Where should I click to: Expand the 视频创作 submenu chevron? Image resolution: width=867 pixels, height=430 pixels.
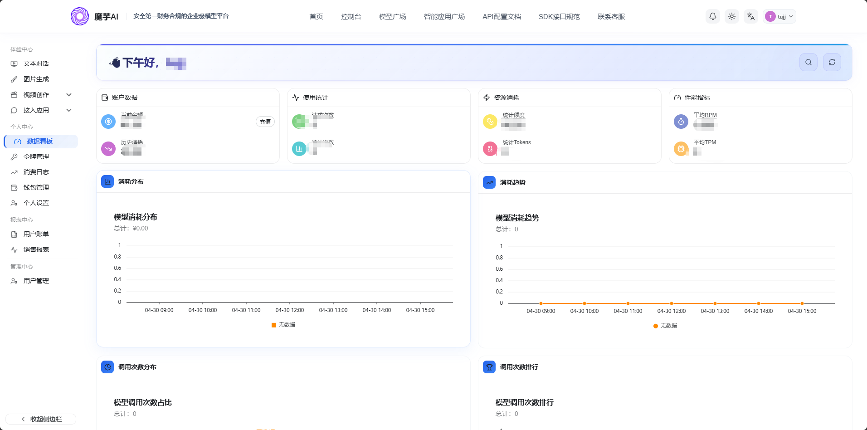69,95
